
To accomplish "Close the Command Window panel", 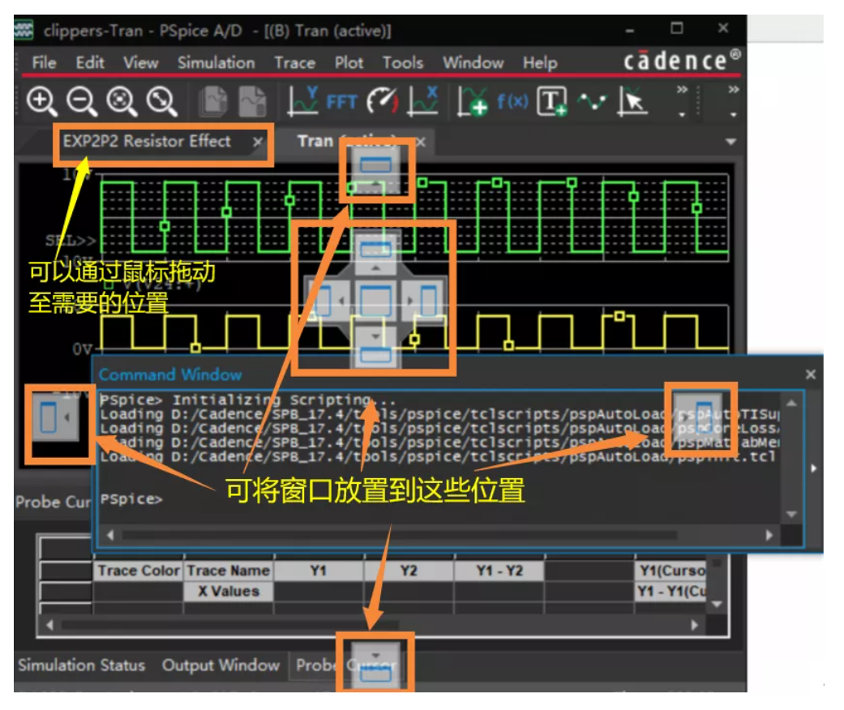I will click(811, 374).
